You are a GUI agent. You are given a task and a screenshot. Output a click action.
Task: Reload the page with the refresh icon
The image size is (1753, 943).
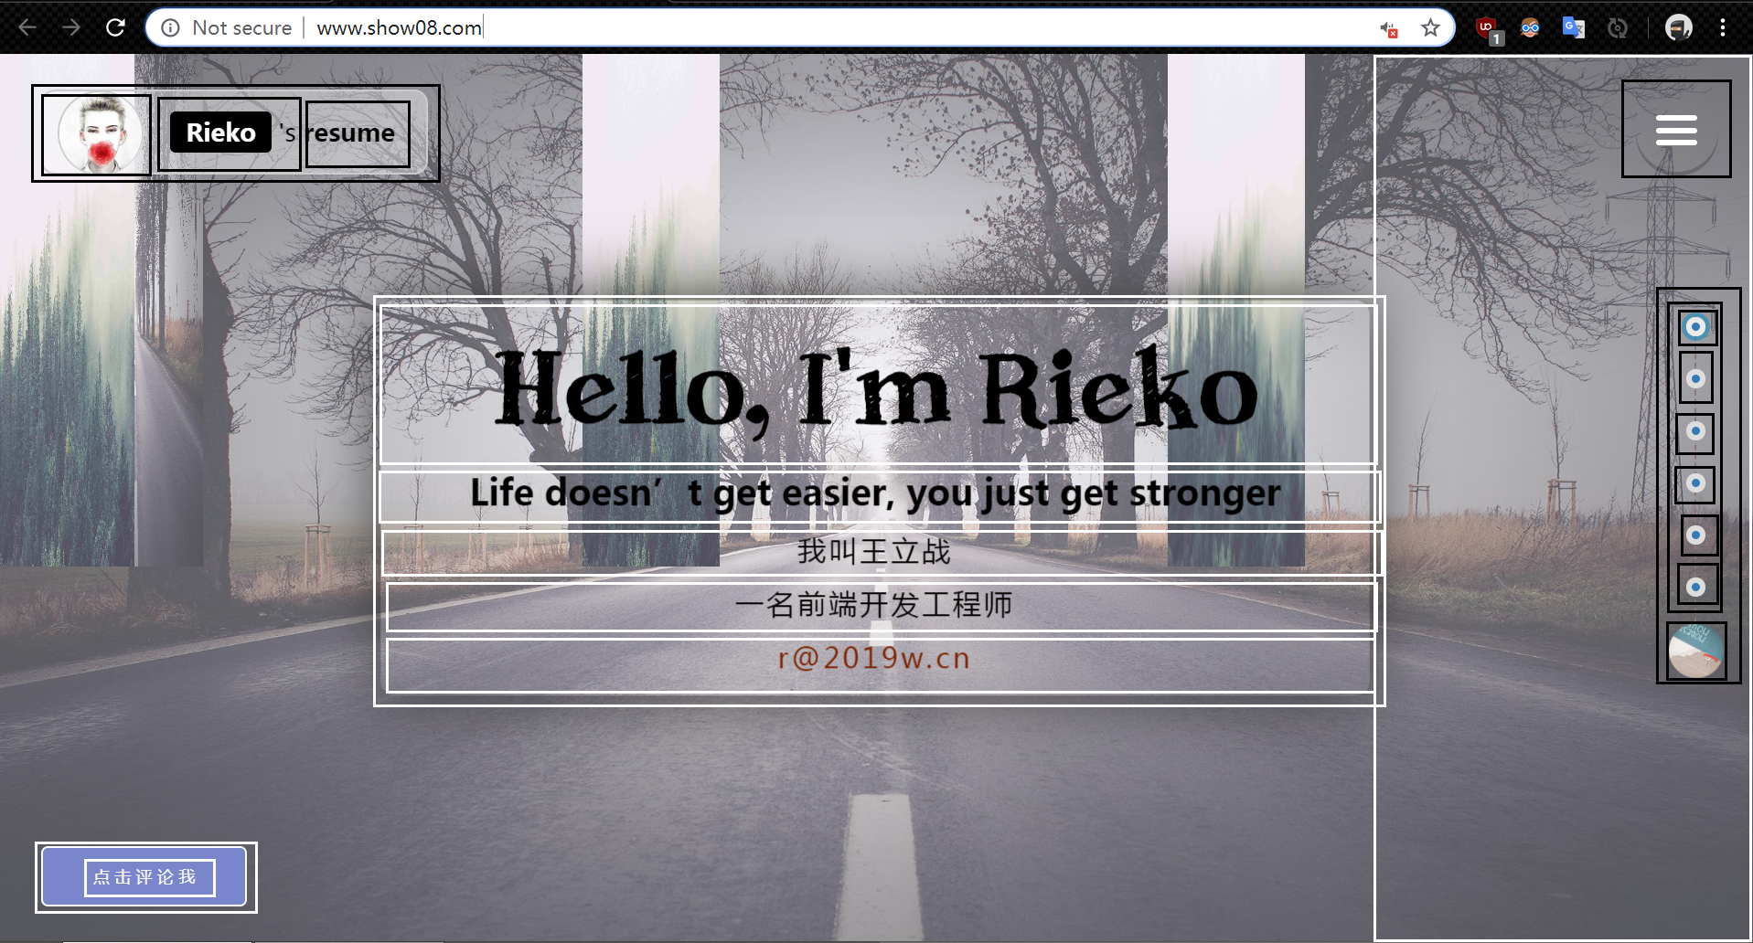[x=115, y=27]
